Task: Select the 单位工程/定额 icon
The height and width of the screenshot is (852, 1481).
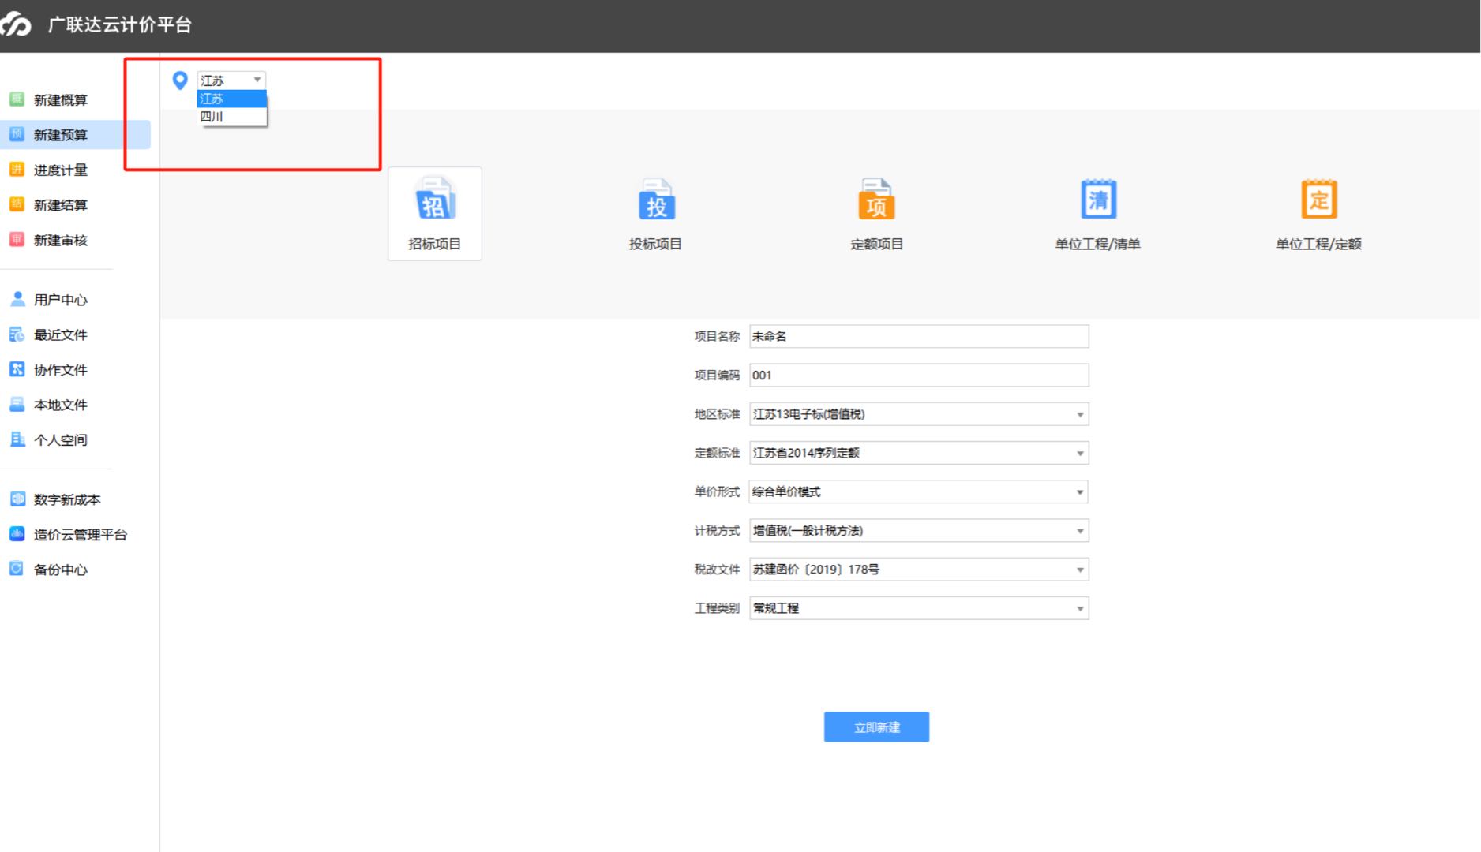Action: [x=1318, y=200]
